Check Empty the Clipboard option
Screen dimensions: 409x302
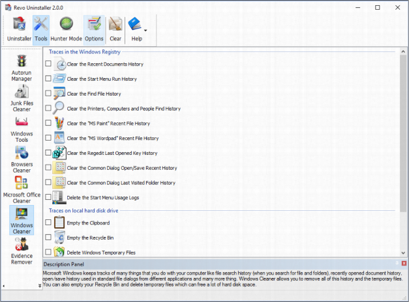(x=48, y=223)
